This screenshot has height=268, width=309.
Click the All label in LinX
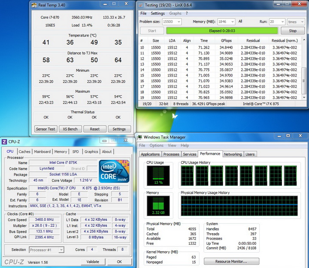tap(240, 21)
